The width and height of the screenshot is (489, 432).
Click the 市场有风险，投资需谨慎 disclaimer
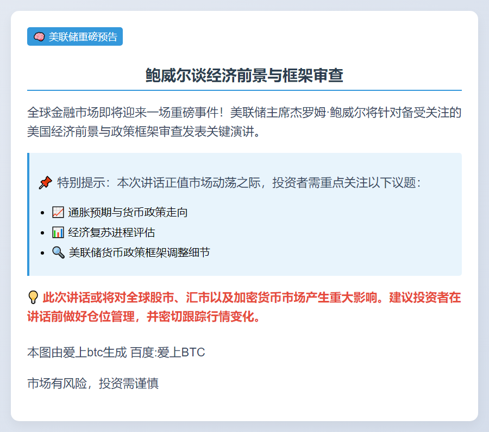[93, 384]
